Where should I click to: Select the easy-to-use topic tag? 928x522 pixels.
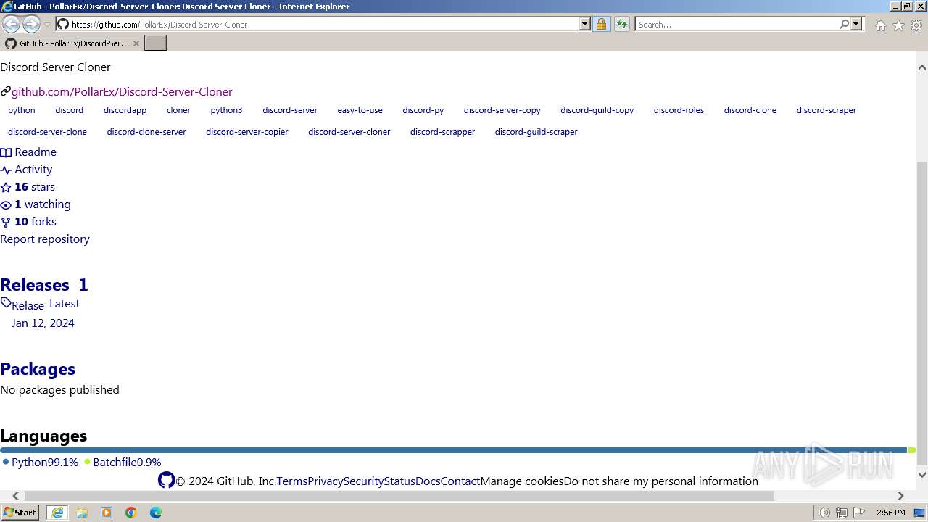pyautogui.click(x=360, y=110)
